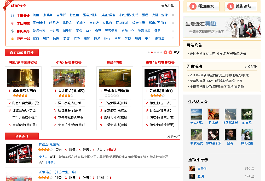Open 人人面馆 photo thumbnail
Viewport: 265px width, 181px height.
pyautogui.click(x=69, y=78)
